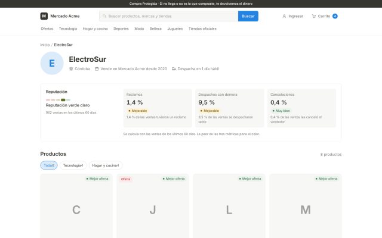The height and width of the screenshot is (238, 382).
Task: Click Mejor oferta badge on card L
Action: click(x=250, y=178)
